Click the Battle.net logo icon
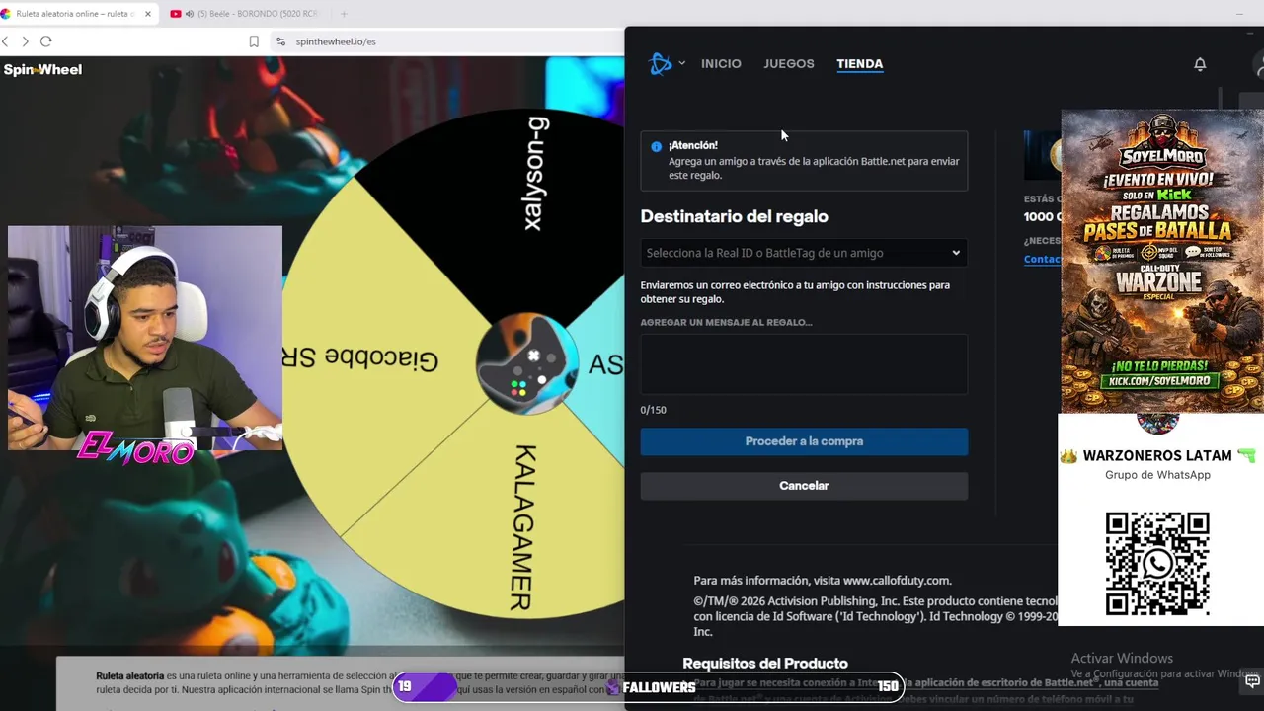Screen dimensions: 1264x711 [x=660, y=64]
